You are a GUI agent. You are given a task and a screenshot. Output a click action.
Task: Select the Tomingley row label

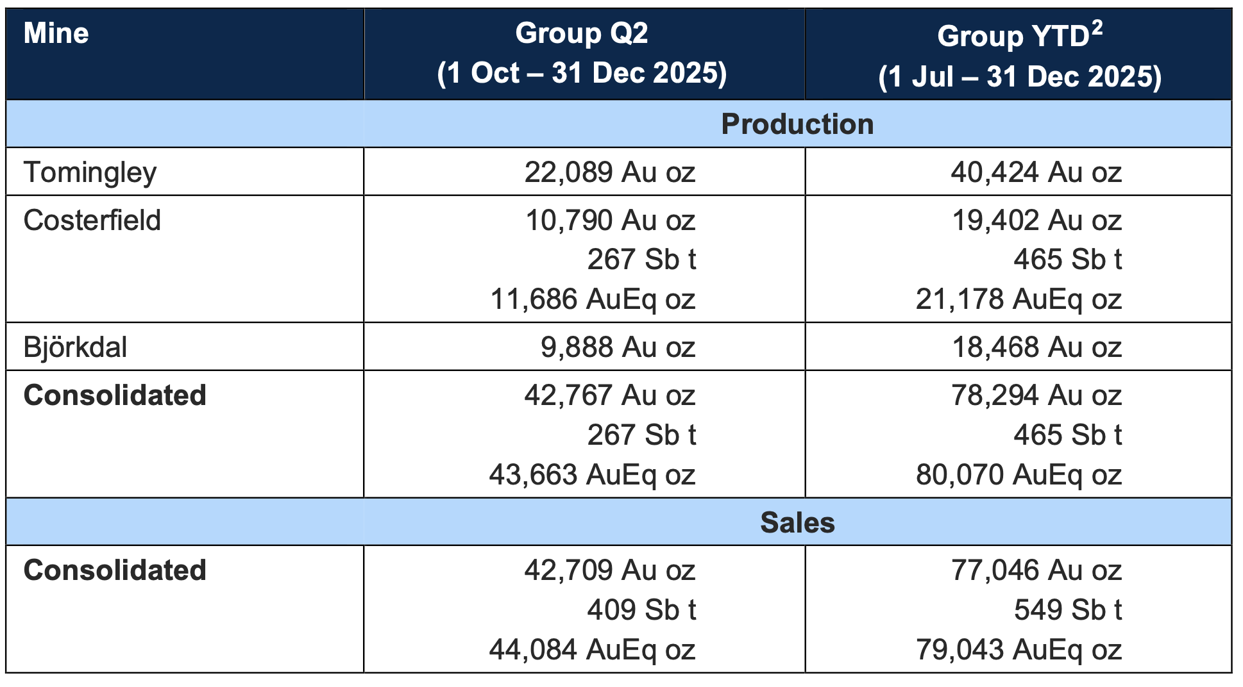tap(90, 173)
